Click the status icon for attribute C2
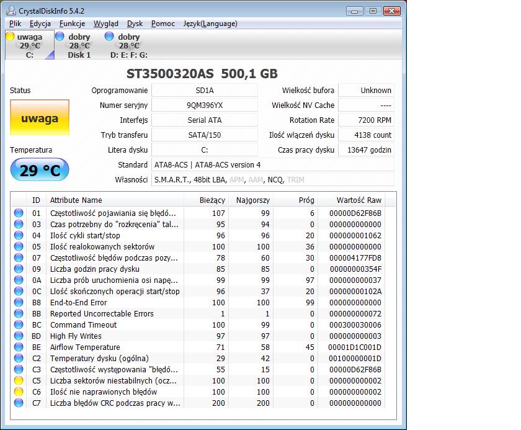Image resolution: width=521 pixels, height=430 pixels. (19, 358)
